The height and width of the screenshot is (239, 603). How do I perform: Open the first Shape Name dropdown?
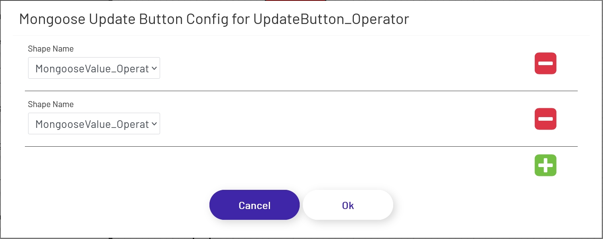94,68
